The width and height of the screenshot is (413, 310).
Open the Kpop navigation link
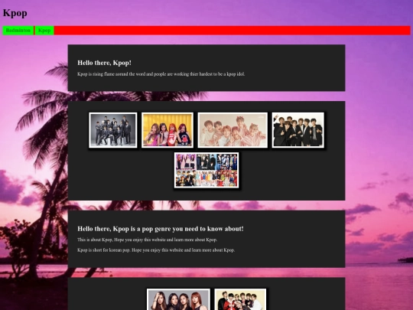(44, 31)
